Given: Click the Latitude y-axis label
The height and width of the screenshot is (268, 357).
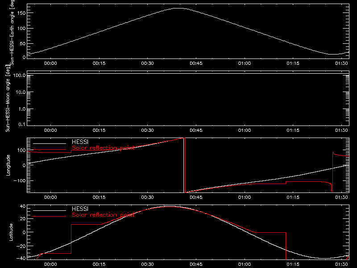Looking at the screenshot, I should point(11,232).
